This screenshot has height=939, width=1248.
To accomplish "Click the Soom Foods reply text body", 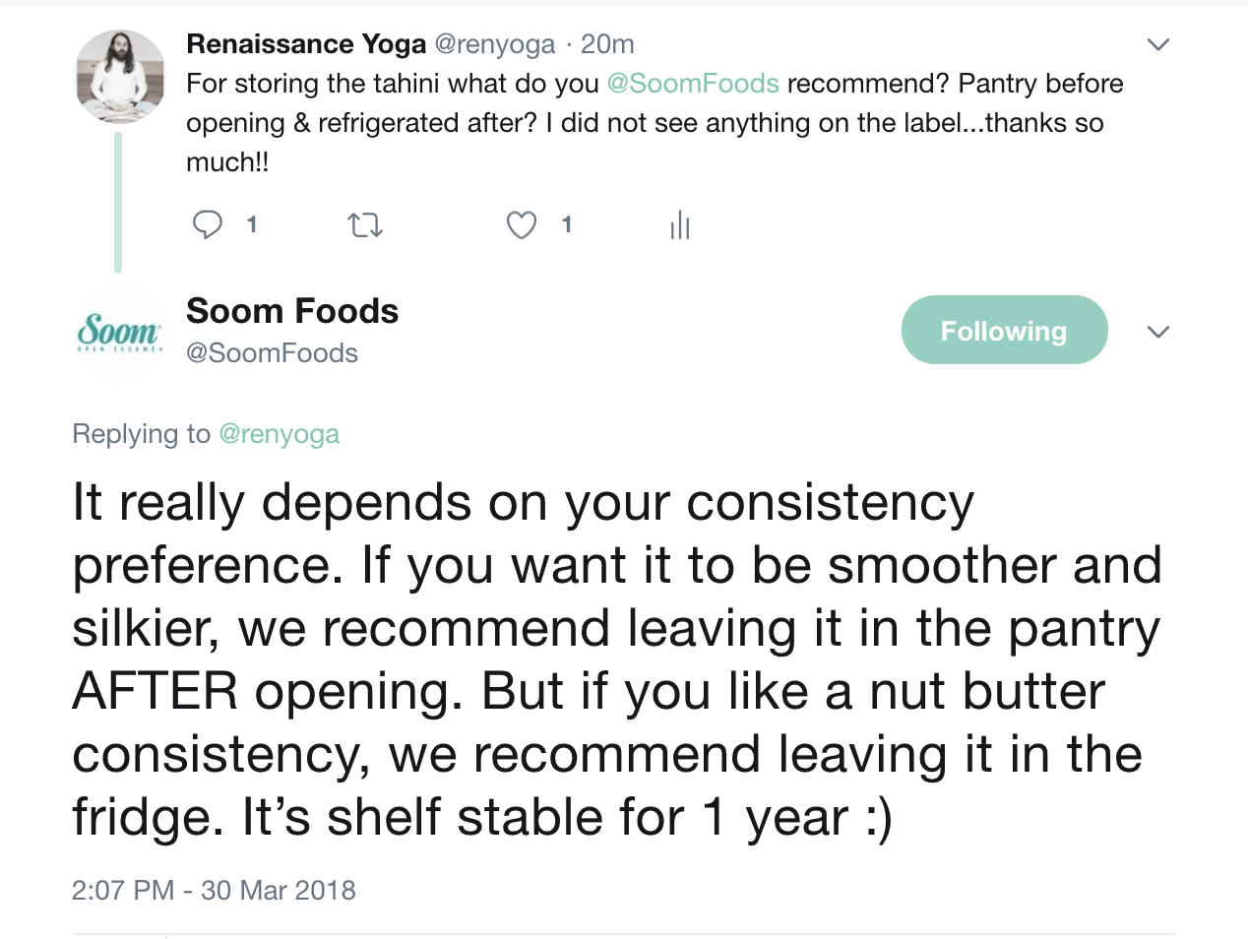I will (616, 659).
